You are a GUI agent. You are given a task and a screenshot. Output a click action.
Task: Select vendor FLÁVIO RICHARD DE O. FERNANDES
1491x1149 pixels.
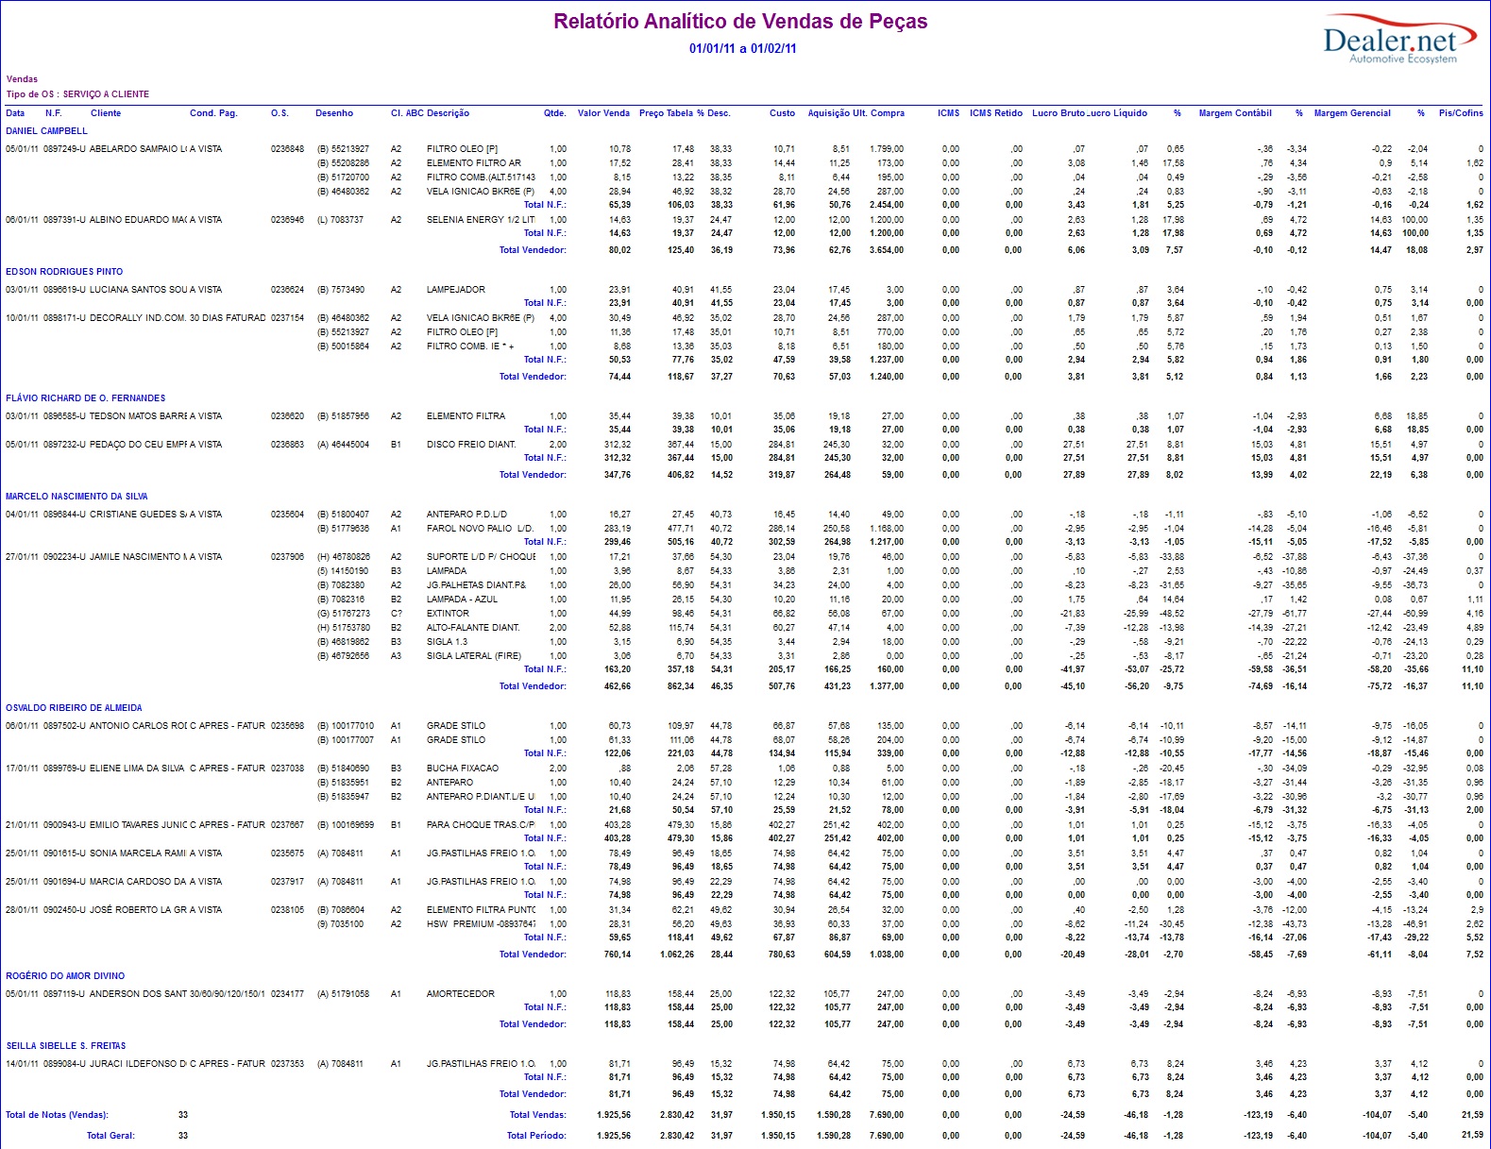pyautogui.click(x=86, y=398)
